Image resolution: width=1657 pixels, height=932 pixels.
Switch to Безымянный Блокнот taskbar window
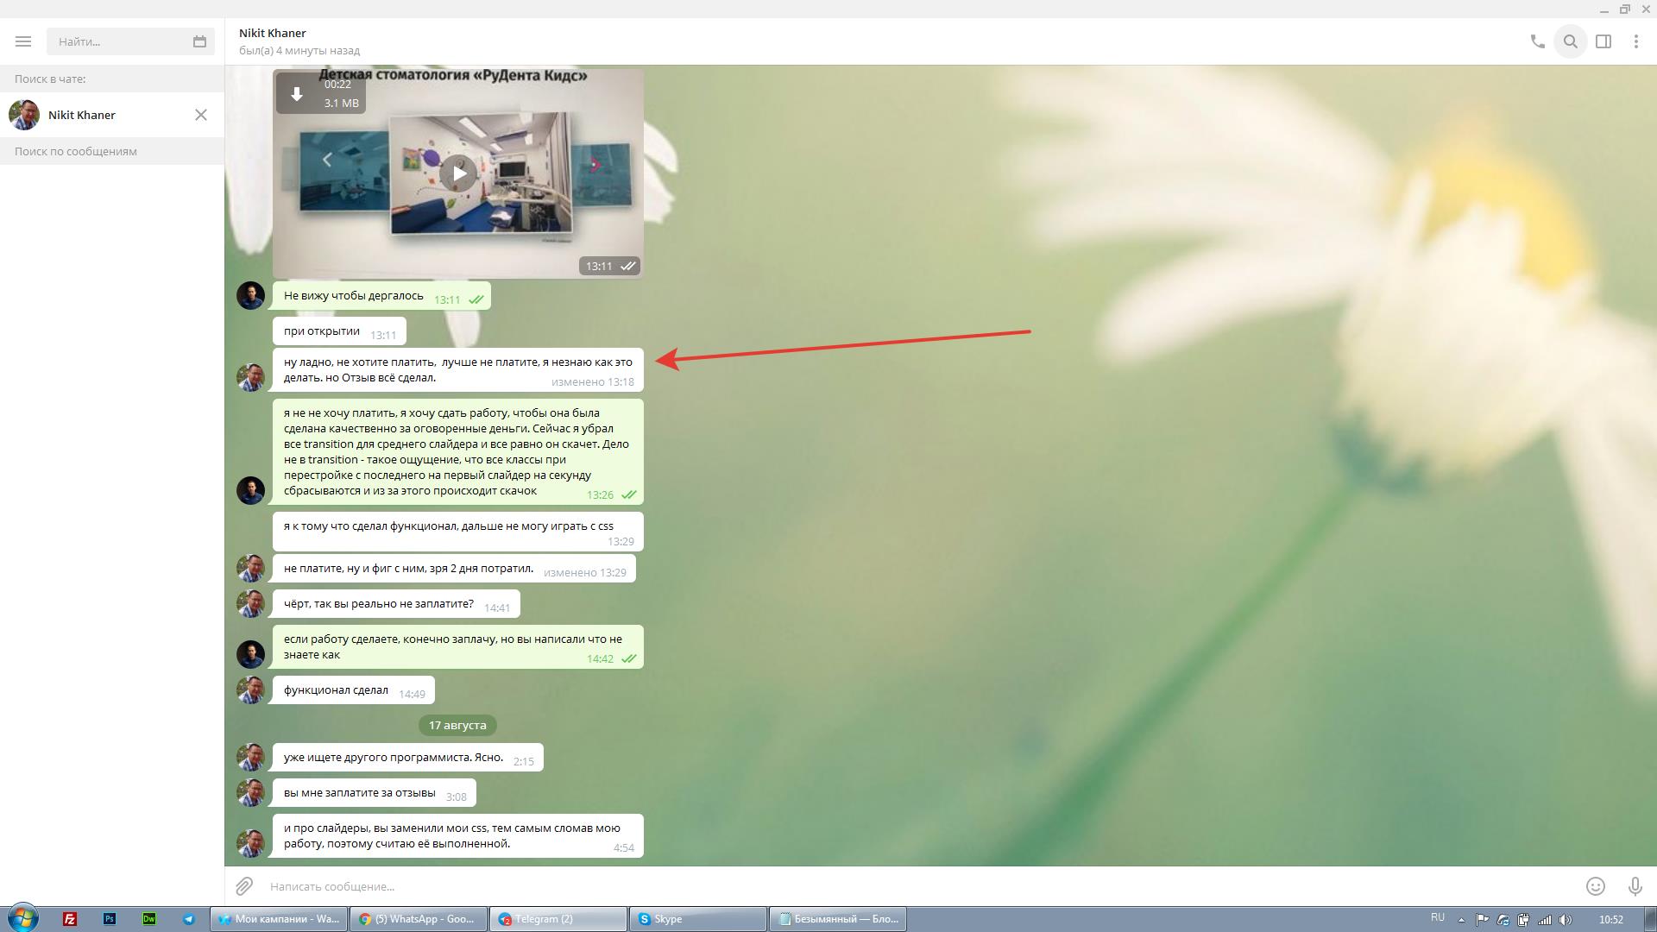(x=838, y=919)
